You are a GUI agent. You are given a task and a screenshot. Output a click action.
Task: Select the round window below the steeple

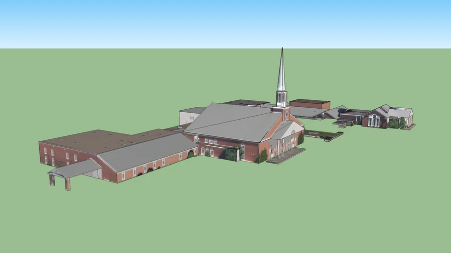tap(286, 114)
